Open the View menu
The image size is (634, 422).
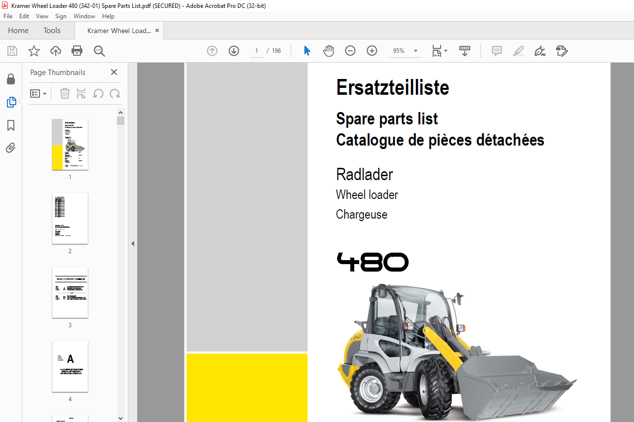[42, 16]
